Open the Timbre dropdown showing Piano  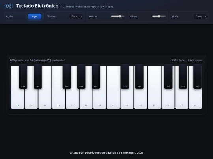click(76, 16)
